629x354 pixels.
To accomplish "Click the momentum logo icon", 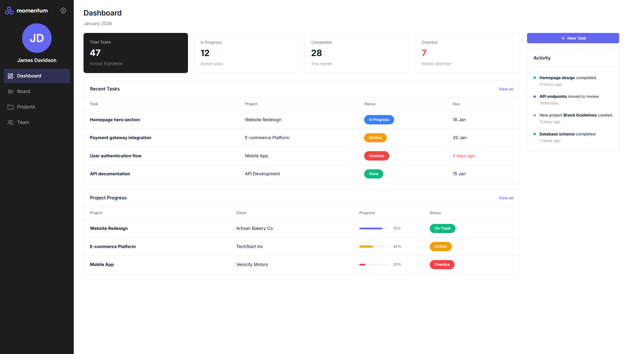I will coord(9,10).
